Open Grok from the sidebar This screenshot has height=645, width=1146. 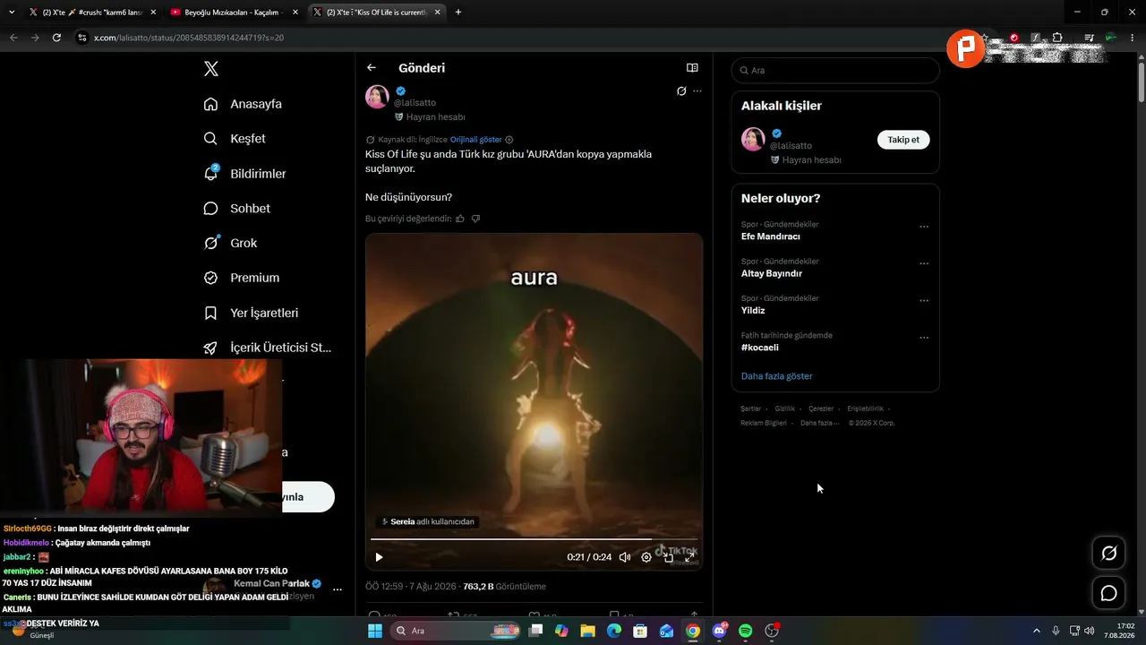(x=230, y=243)
